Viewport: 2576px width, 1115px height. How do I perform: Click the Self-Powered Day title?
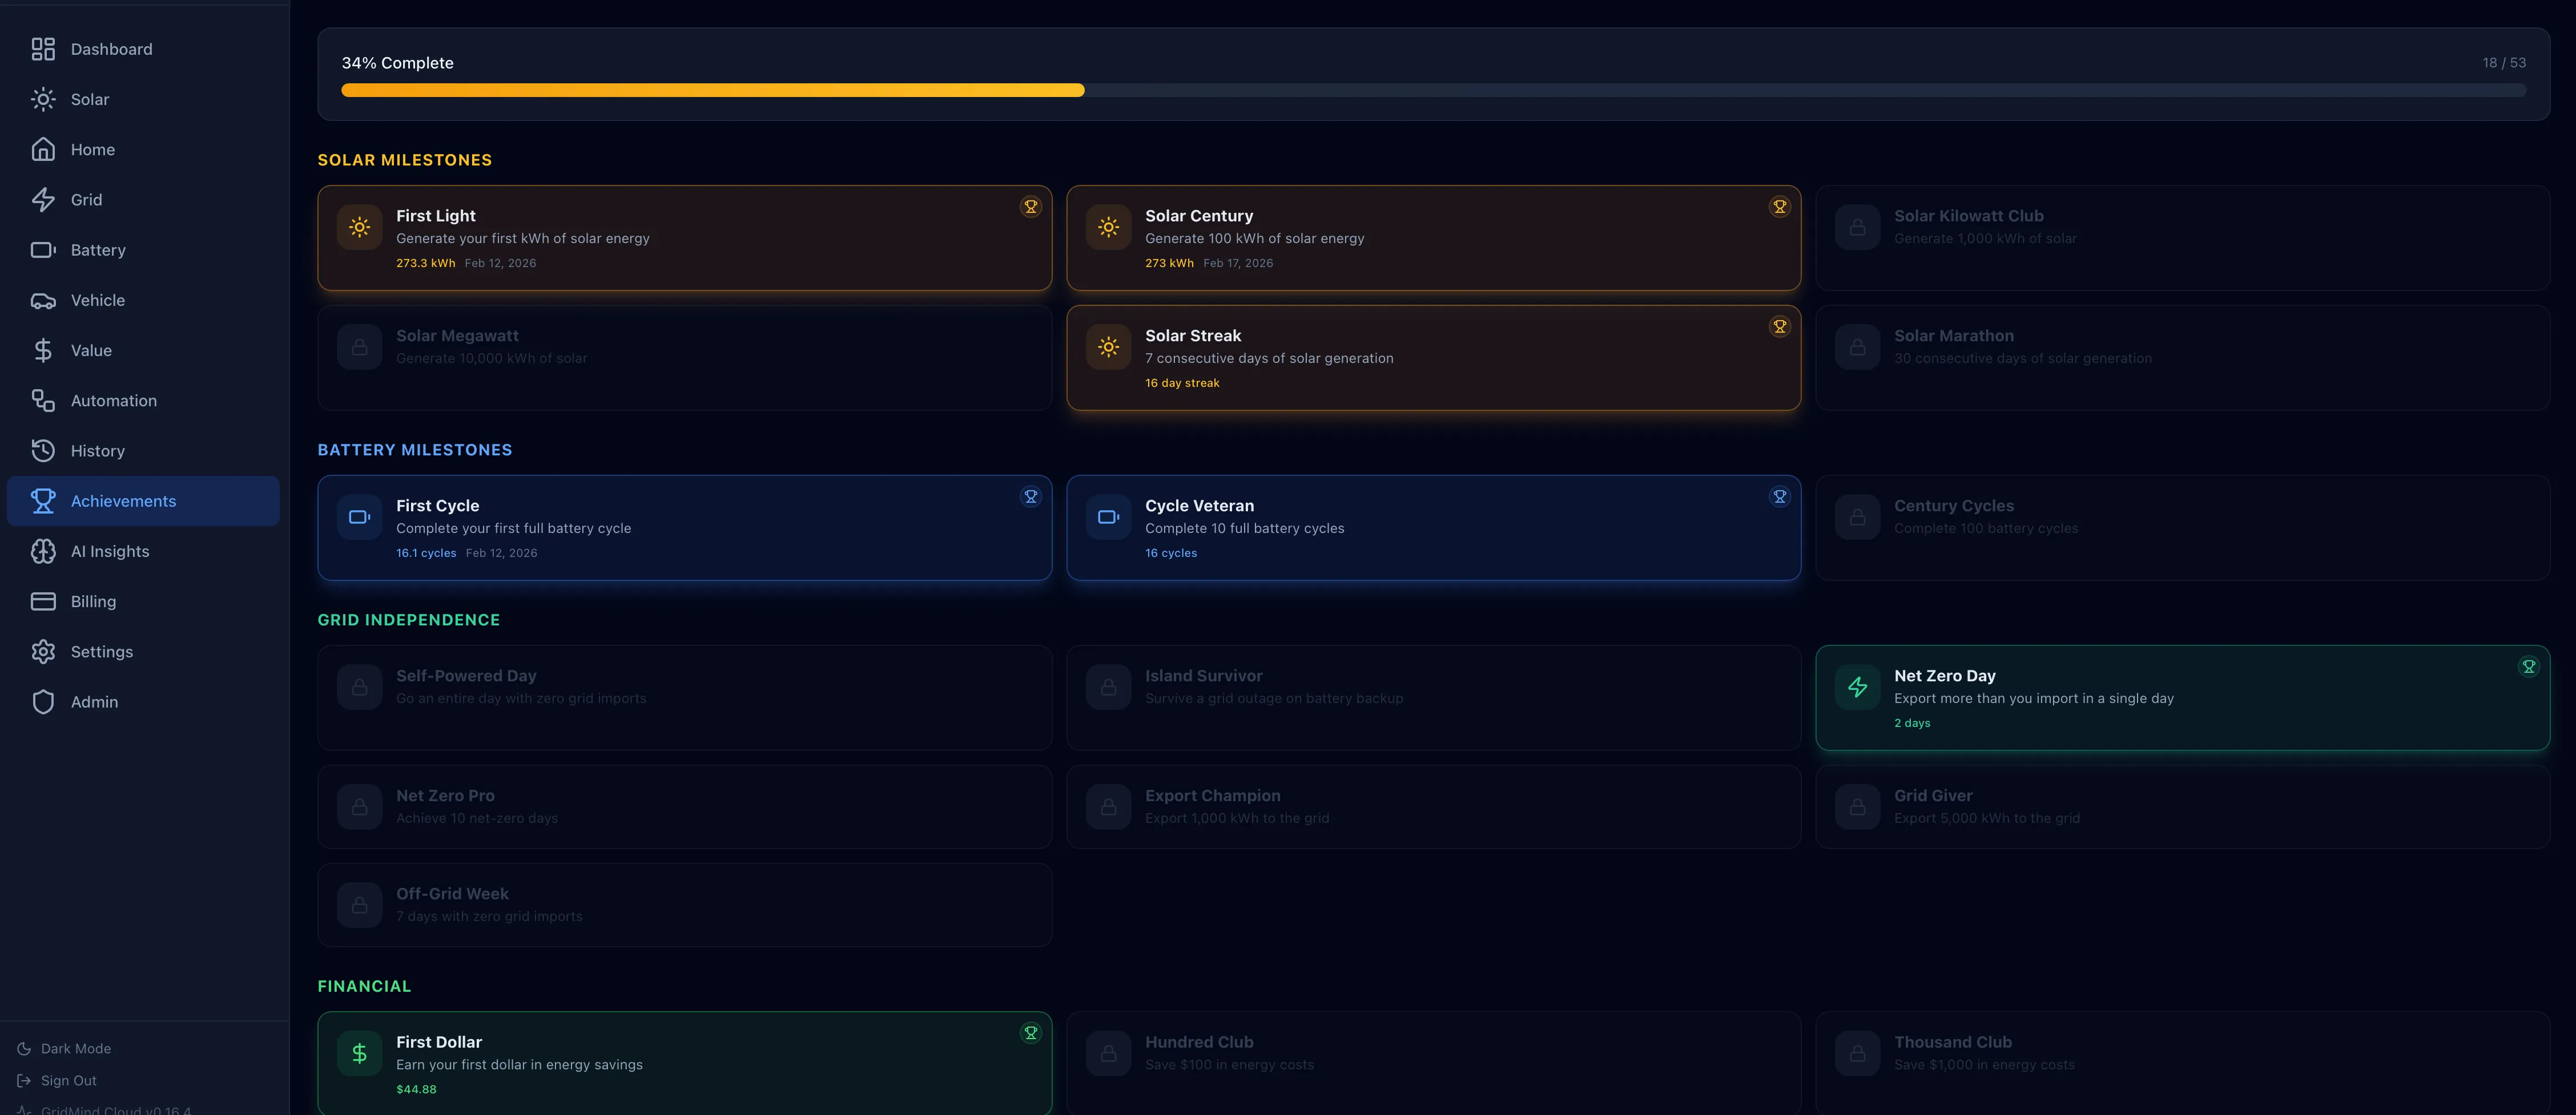click(466, 676)
